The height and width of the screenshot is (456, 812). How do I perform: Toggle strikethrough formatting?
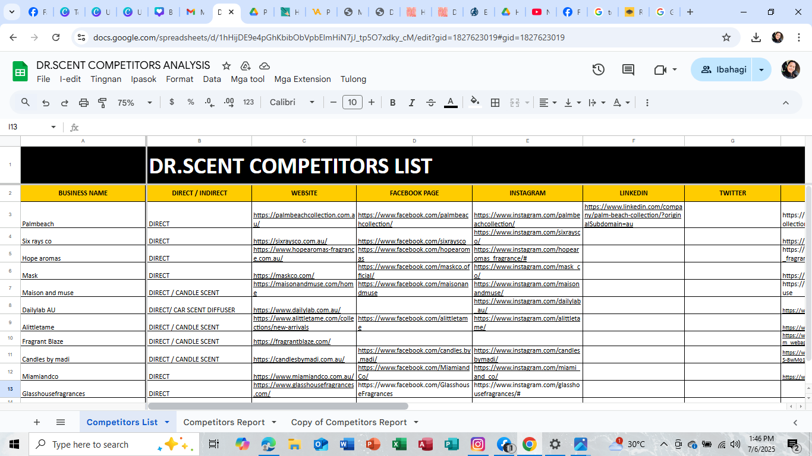431,103
